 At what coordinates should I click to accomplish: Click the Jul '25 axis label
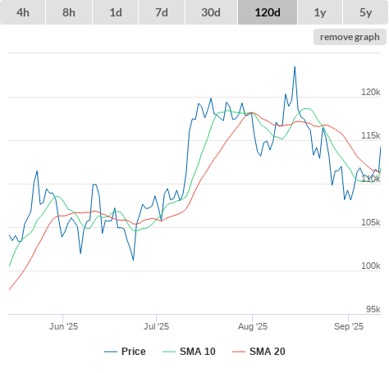click(x=156, y=326)
